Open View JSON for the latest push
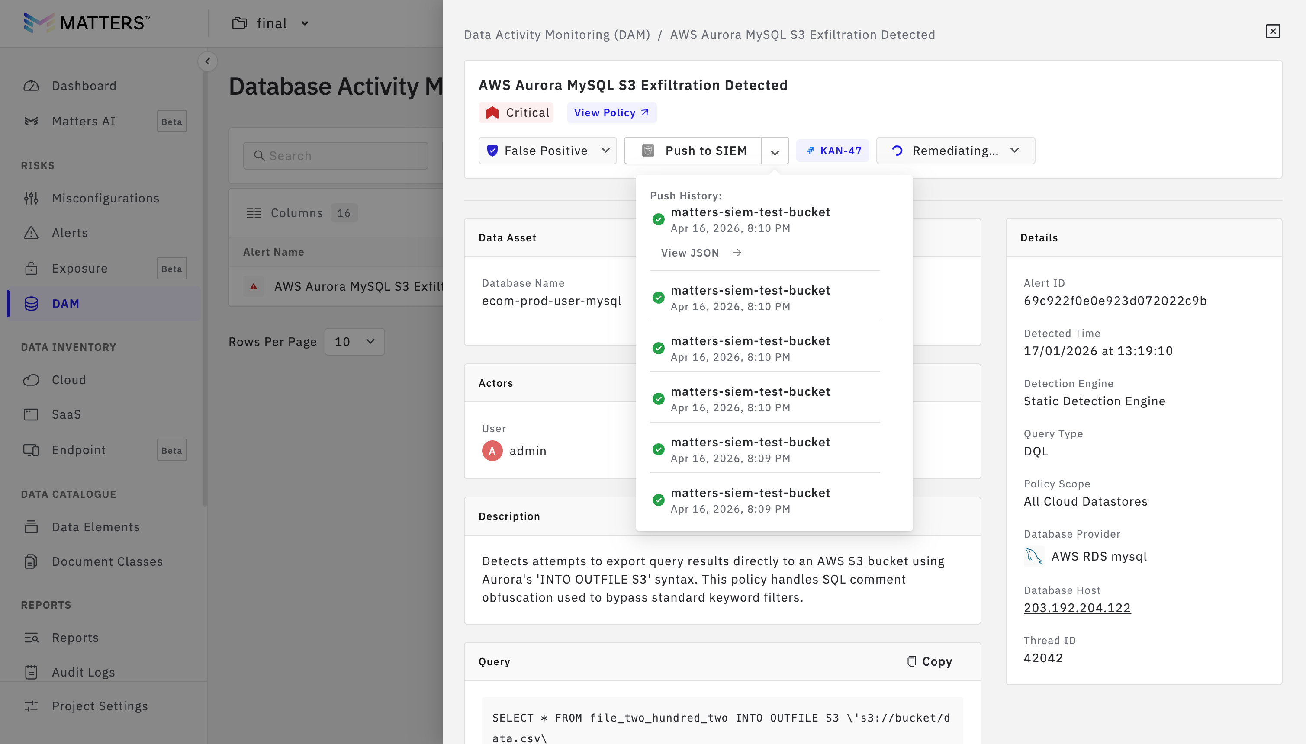The image size is (1306, 744). [700, 253]
